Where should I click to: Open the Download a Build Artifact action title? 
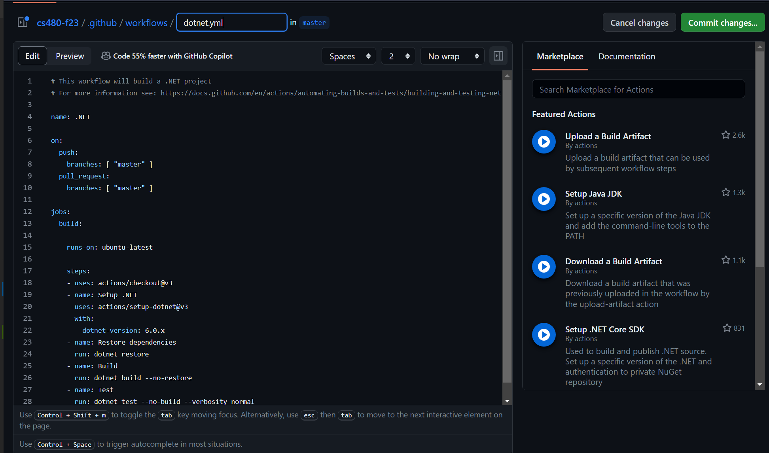[614, 261]
